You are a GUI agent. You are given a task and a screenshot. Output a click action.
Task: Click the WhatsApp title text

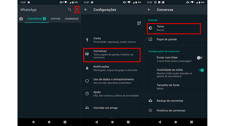pos(28,10)
